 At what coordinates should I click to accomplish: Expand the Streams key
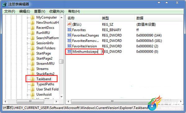[28, 69]
